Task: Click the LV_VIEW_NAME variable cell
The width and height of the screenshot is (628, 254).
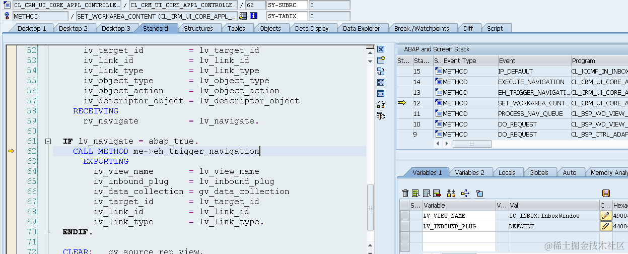Action: [x=459, y=216]
